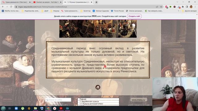Viewport: 198px width, 111px height.
Task: Open Task View on the taskbar
Action: click(10, 108)
